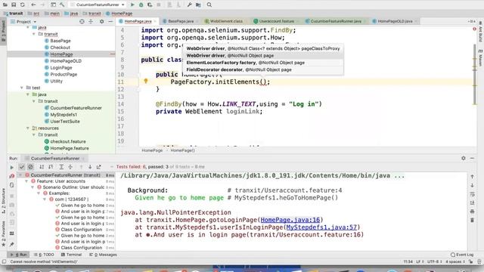Open Project panel gear options

101,21
